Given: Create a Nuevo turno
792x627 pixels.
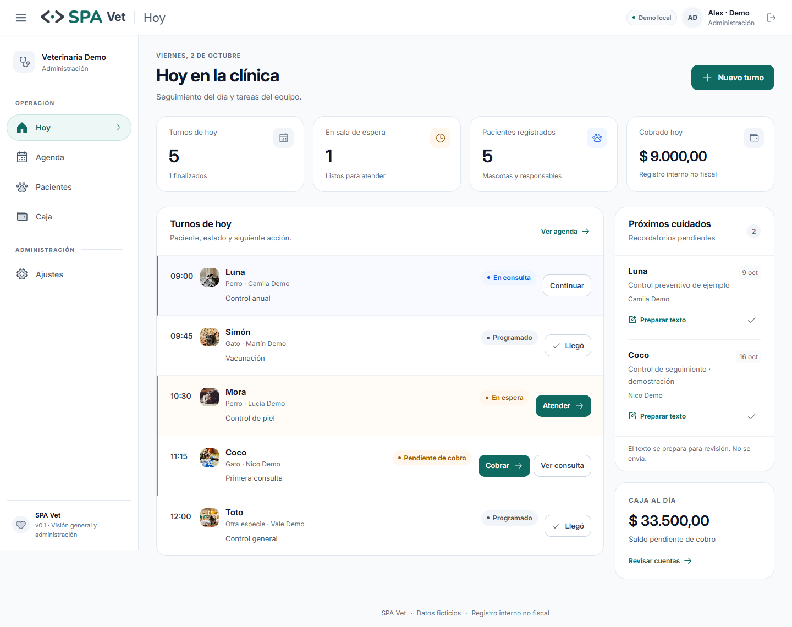Looking at the screenshot, I should (x=733, y=78).
